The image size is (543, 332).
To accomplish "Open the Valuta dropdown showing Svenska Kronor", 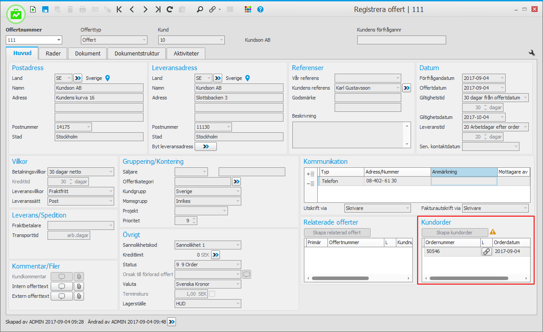I will tap(238, 284).
